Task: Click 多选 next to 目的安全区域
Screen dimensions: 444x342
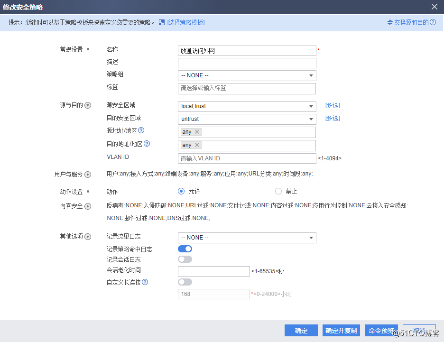Action: [333, 118]
